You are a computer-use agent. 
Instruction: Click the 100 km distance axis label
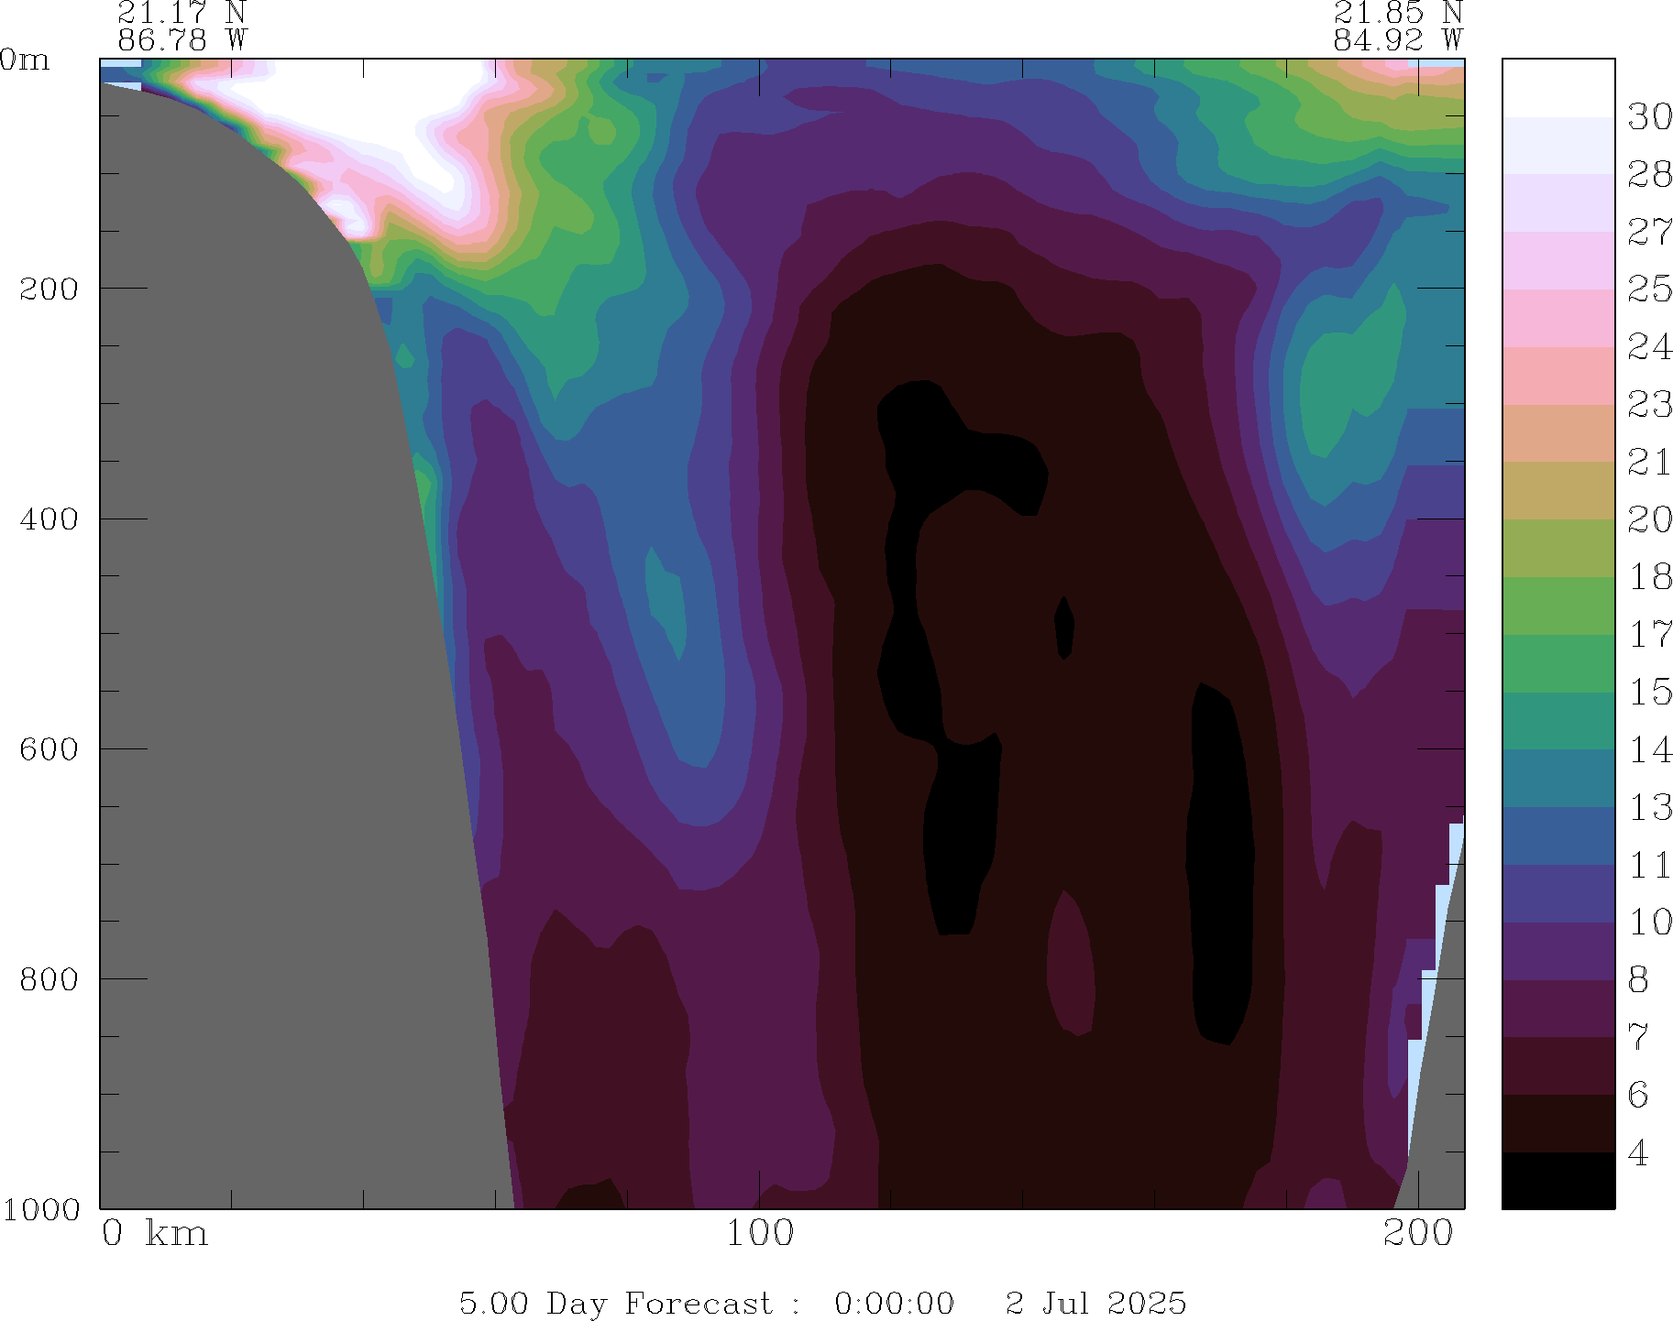coord(760,1234)
